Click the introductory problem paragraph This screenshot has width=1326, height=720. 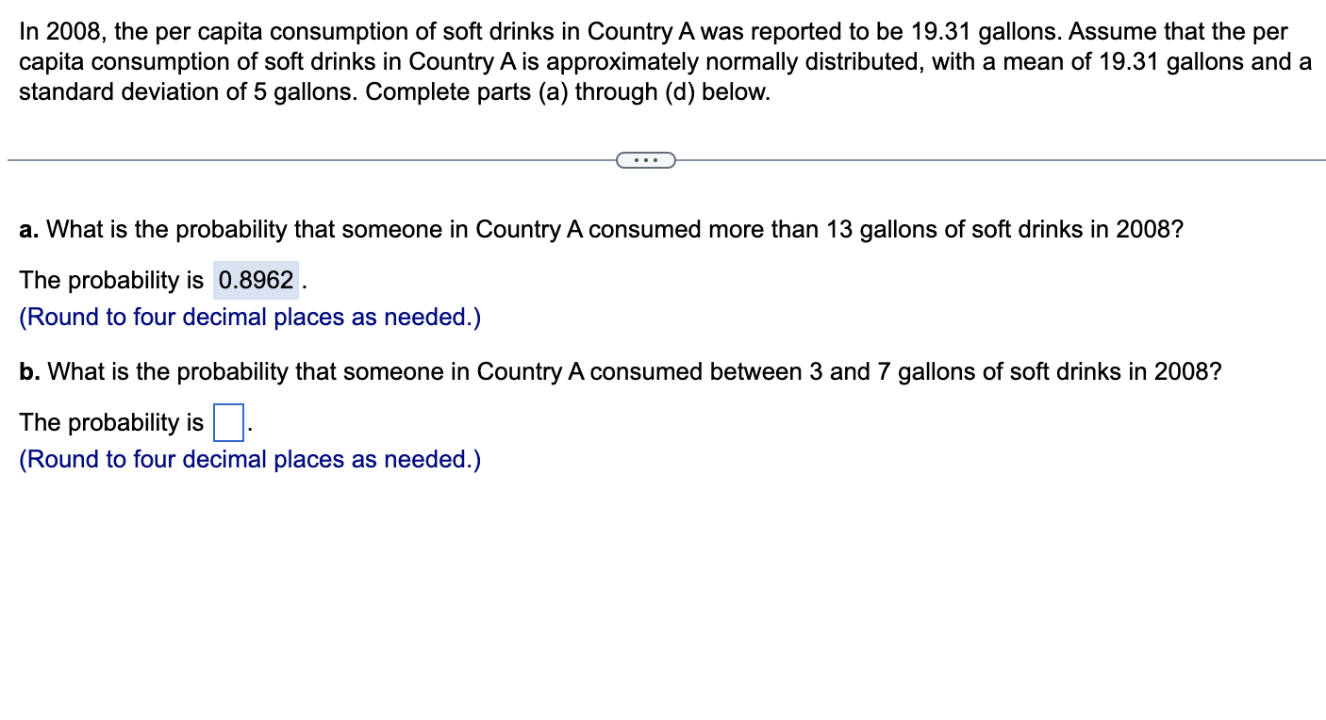(660, 61)
